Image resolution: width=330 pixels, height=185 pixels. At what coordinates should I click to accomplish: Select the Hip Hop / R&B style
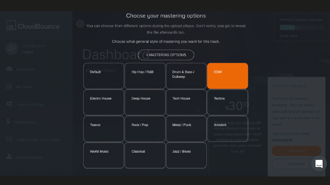145,76
